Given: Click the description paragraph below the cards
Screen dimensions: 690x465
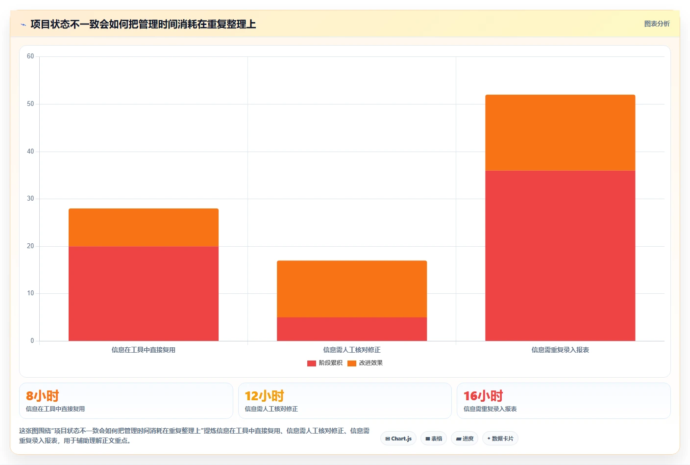Looking at the screenshot, I should [x=195, y=436].
